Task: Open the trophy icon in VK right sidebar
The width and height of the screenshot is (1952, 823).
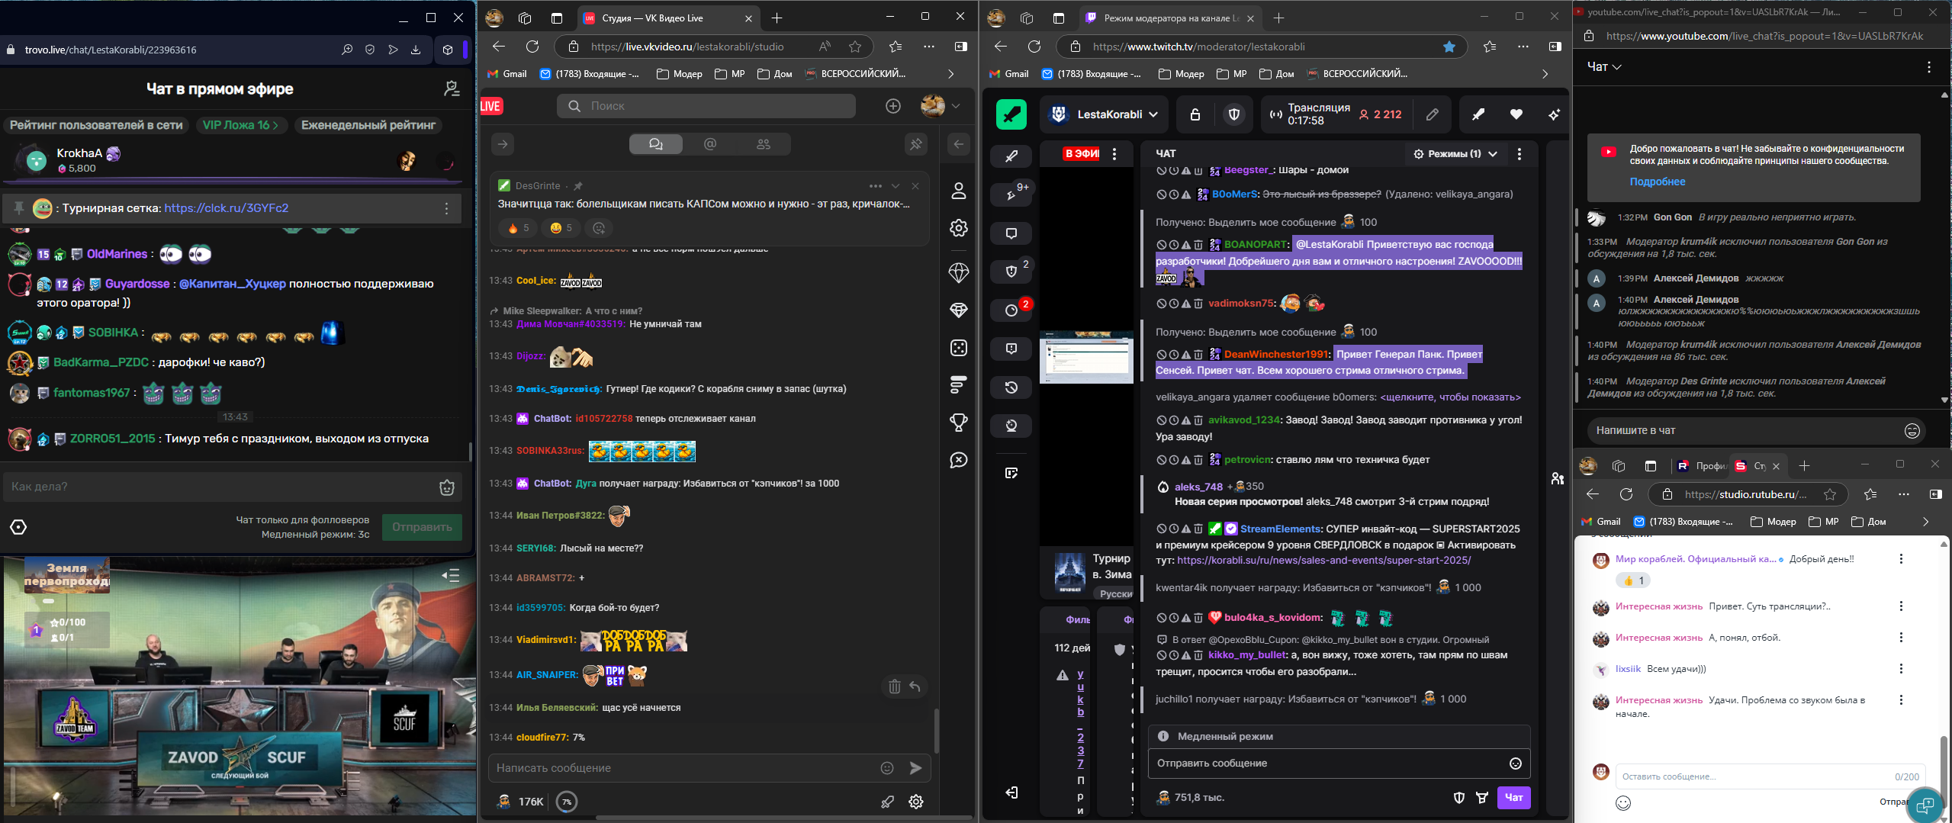Action: coord(959,422)
